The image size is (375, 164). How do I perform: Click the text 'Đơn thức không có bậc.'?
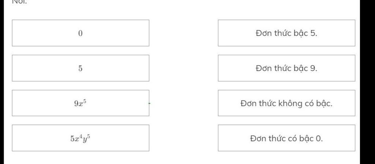[x=286, y=104]
